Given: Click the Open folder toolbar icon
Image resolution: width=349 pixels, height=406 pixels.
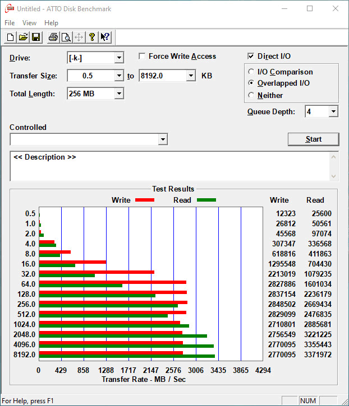Looking at the screenshot, I should pyautogui.click(x=23, y=38).
